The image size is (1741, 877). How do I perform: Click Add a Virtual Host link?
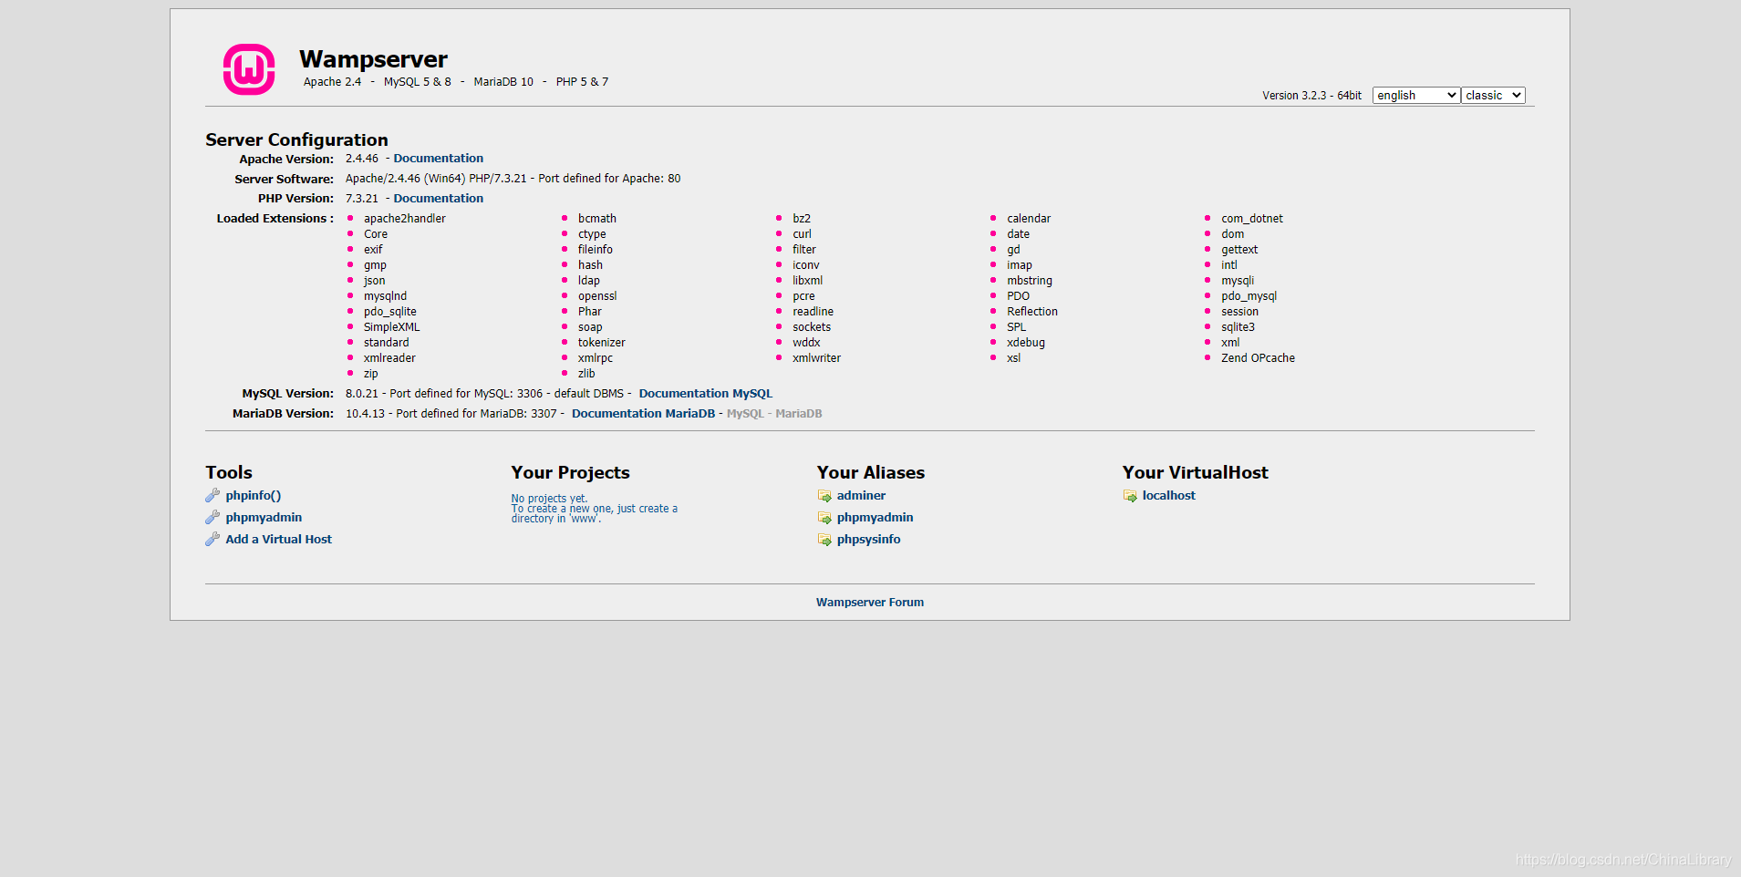click(279, 540)
